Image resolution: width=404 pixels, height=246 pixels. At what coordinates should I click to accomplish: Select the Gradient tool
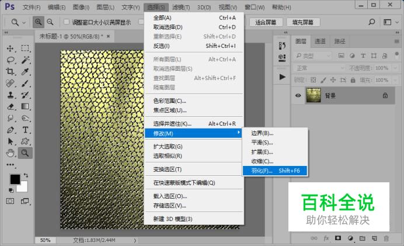(x=25, y=106)
